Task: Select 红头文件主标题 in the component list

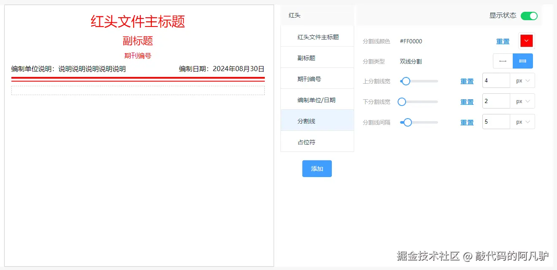Action: click(317, 37)
